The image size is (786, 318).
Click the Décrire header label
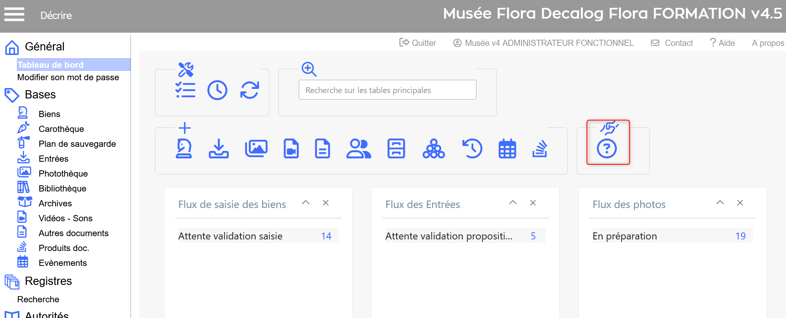[56, 15]
